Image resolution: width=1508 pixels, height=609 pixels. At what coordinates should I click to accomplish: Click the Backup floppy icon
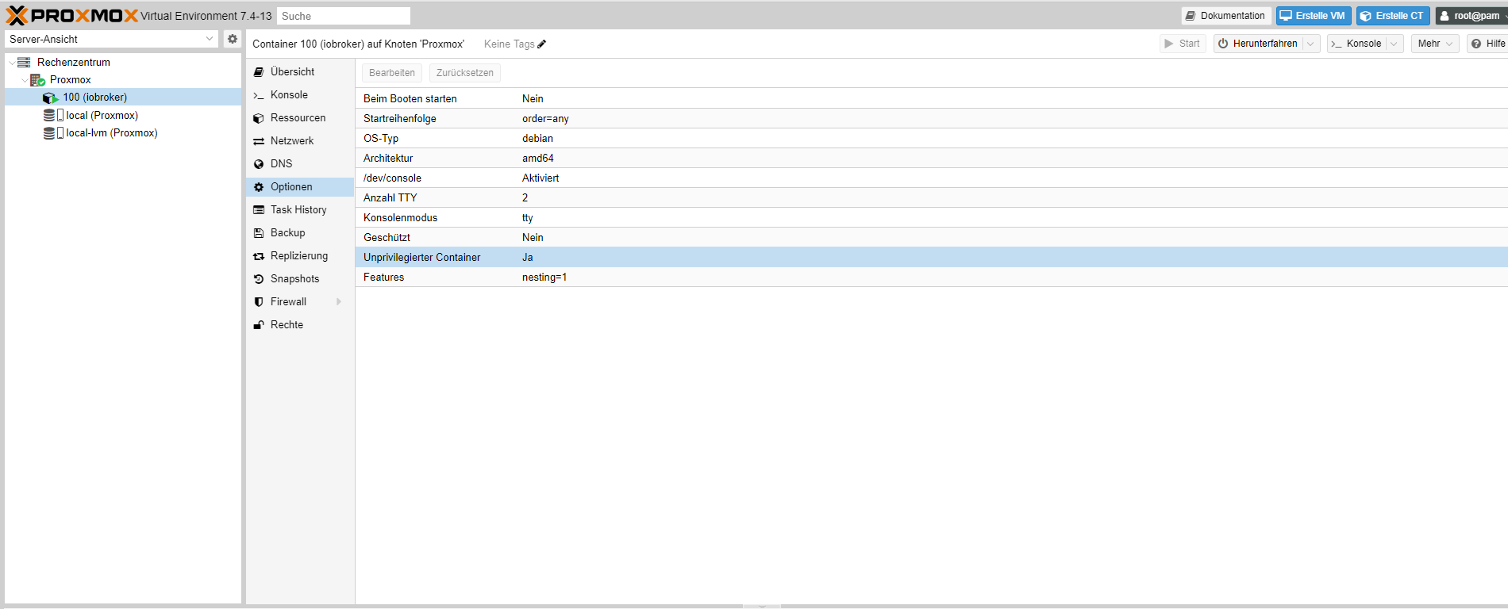(x=259, y=233)
